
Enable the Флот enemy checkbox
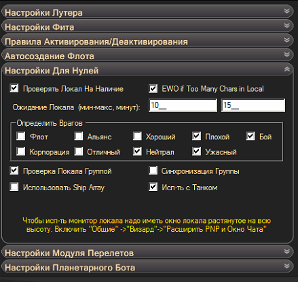point(21,136)
